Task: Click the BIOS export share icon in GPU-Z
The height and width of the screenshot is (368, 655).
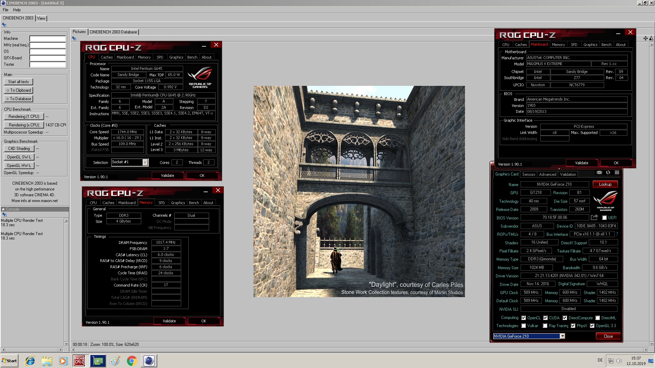Action: tap(594, 217)
